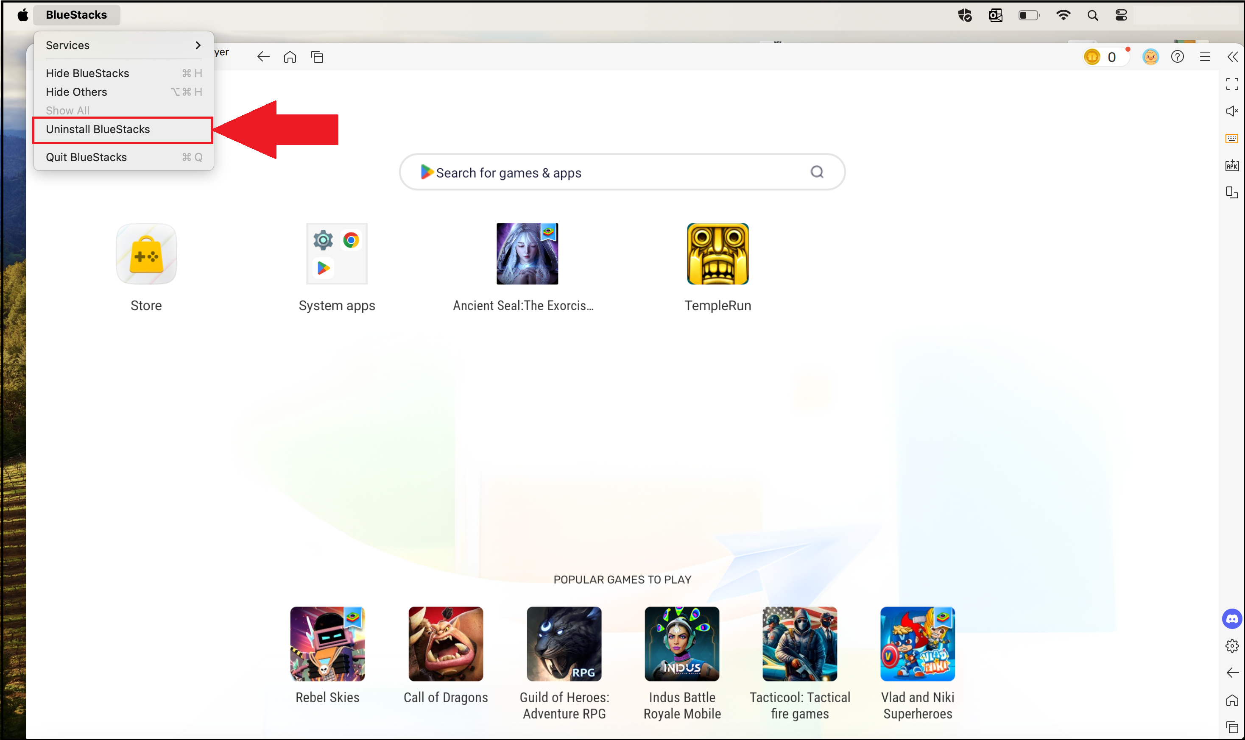Select Uninstall BlueStacks from the menu
Screen dimensions: 1245x740
[98, 129]
